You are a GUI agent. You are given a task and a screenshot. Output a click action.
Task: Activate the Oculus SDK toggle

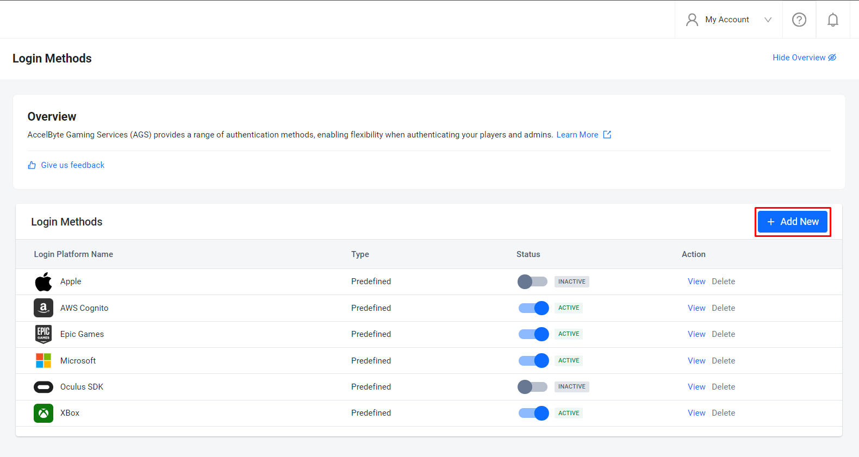pos(533,387)
